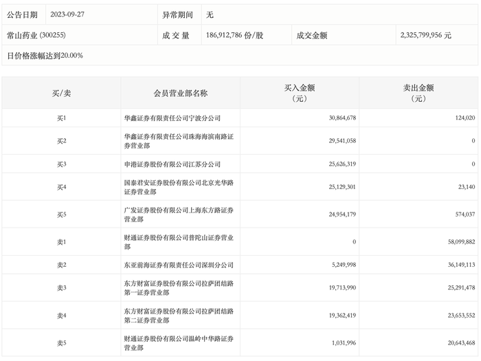This screenshot has height=361, width=481.
Task: Click the 卖3 row label
Action: tap(61, 288)
